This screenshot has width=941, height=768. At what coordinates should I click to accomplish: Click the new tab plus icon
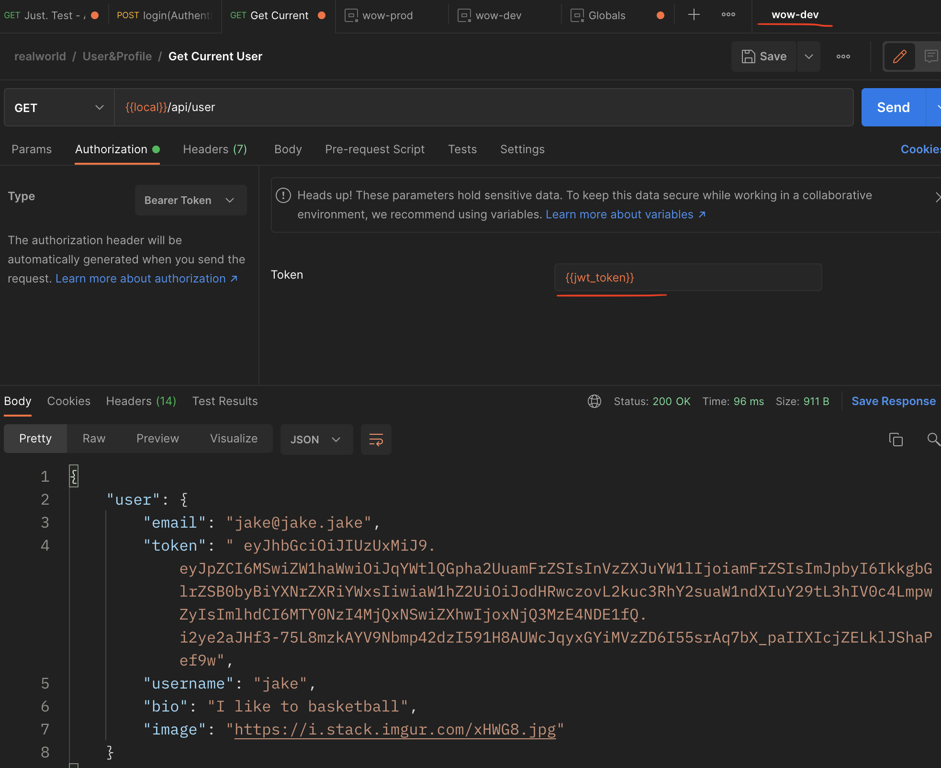694,15
